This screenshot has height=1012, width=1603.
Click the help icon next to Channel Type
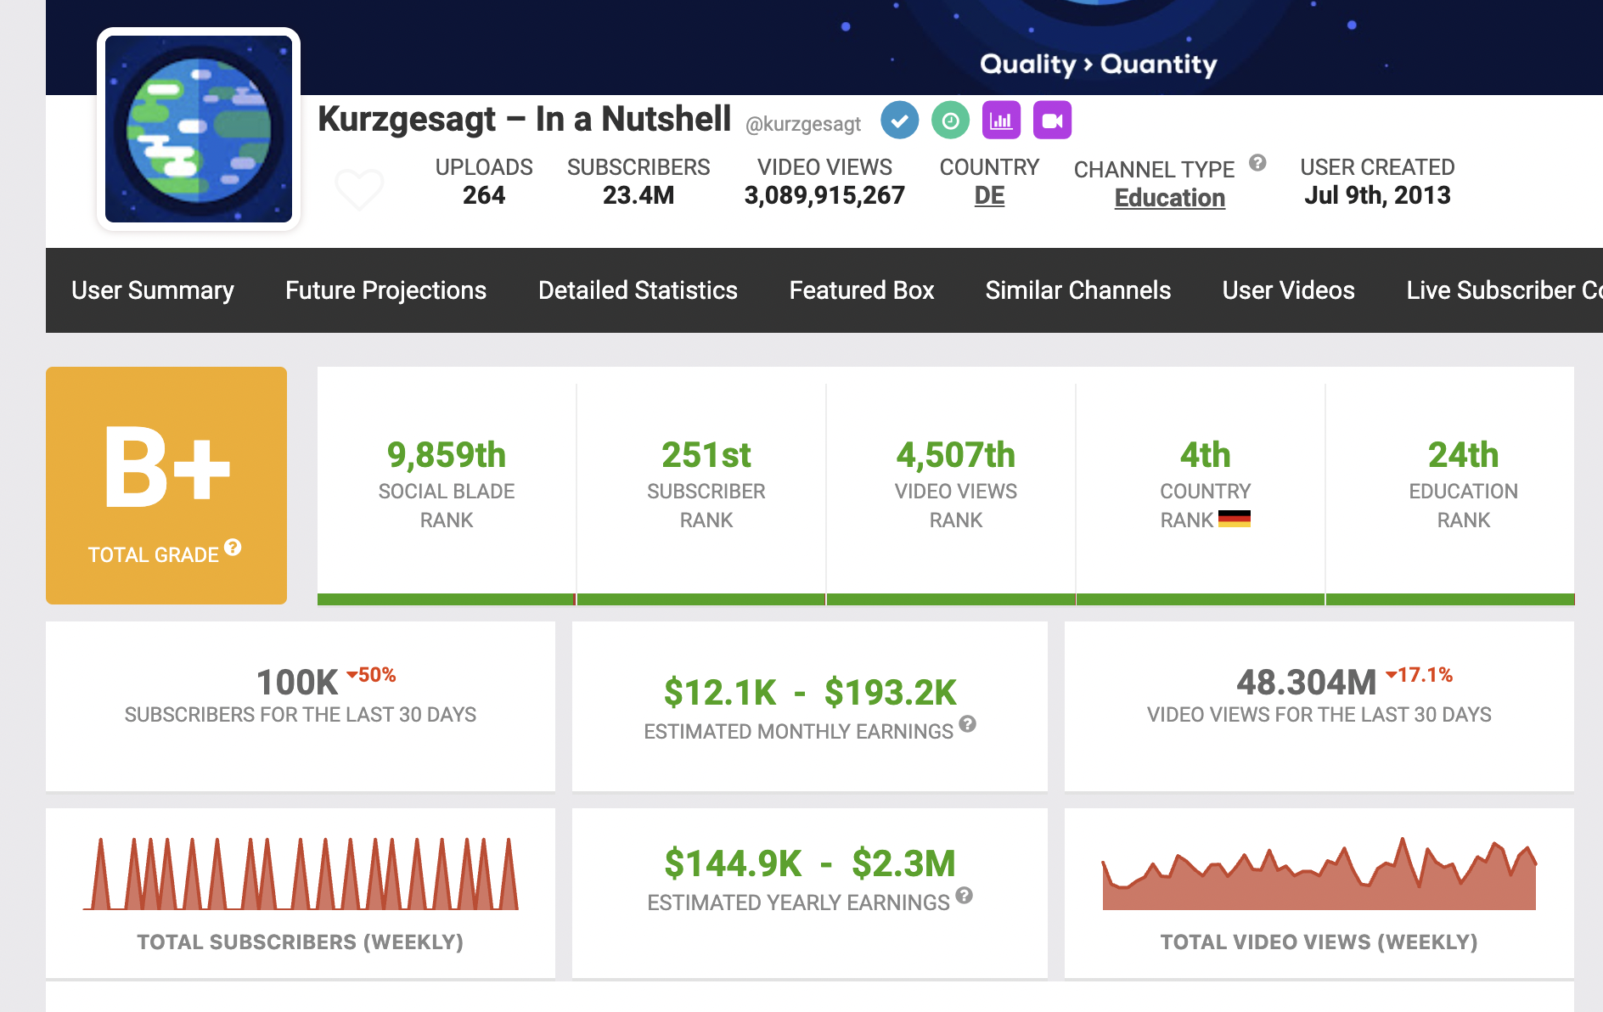1257,163
